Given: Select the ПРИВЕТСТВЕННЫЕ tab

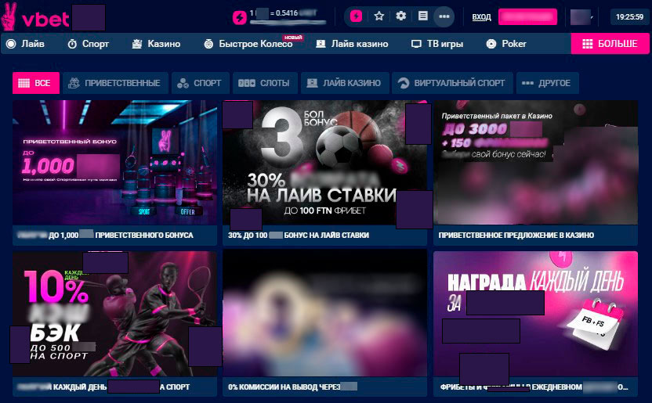Looking at the screenshot, I should pos(115,83).
